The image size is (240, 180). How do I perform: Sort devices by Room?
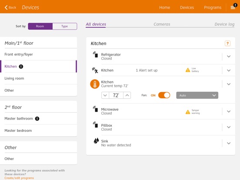pos(40,27)
